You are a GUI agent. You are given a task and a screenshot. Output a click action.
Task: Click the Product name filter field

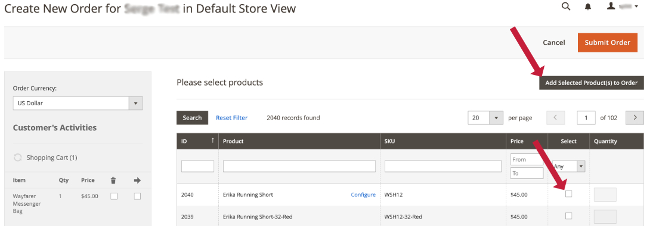tap(299, 167)
